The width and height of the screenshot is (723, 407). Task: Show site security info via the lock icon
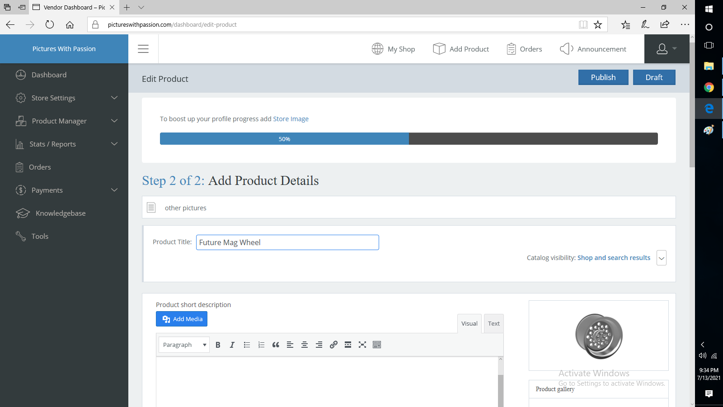tap(95, 24)
